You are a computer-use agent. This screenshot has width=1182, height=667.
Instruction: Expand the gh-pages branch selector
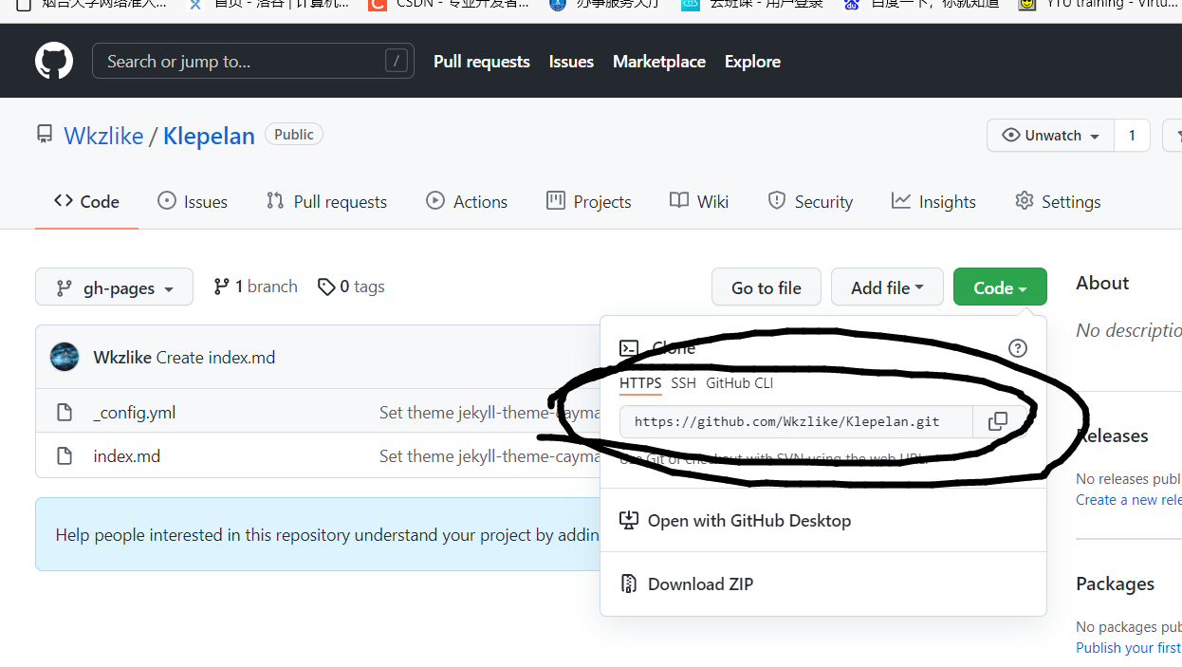point(114,287)
